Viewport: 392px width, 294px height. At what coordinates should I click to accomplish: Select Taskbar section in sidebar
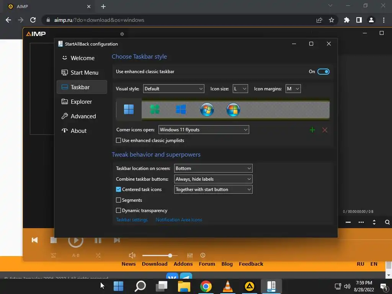[82, 87]
